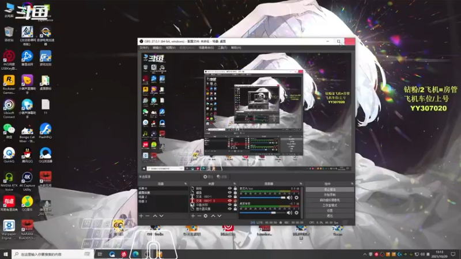Toggle the lock on the 鼠标 source
The image size is (461, 259).
point(235,189)
